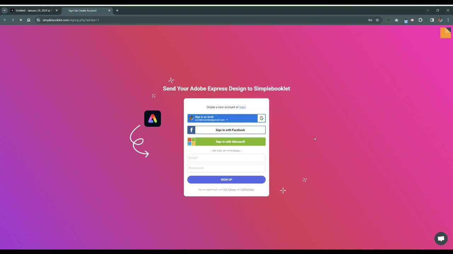Viewport: 453px width, 254px height.
Task: Open the chat support bubble
Action: click(441, 239)
